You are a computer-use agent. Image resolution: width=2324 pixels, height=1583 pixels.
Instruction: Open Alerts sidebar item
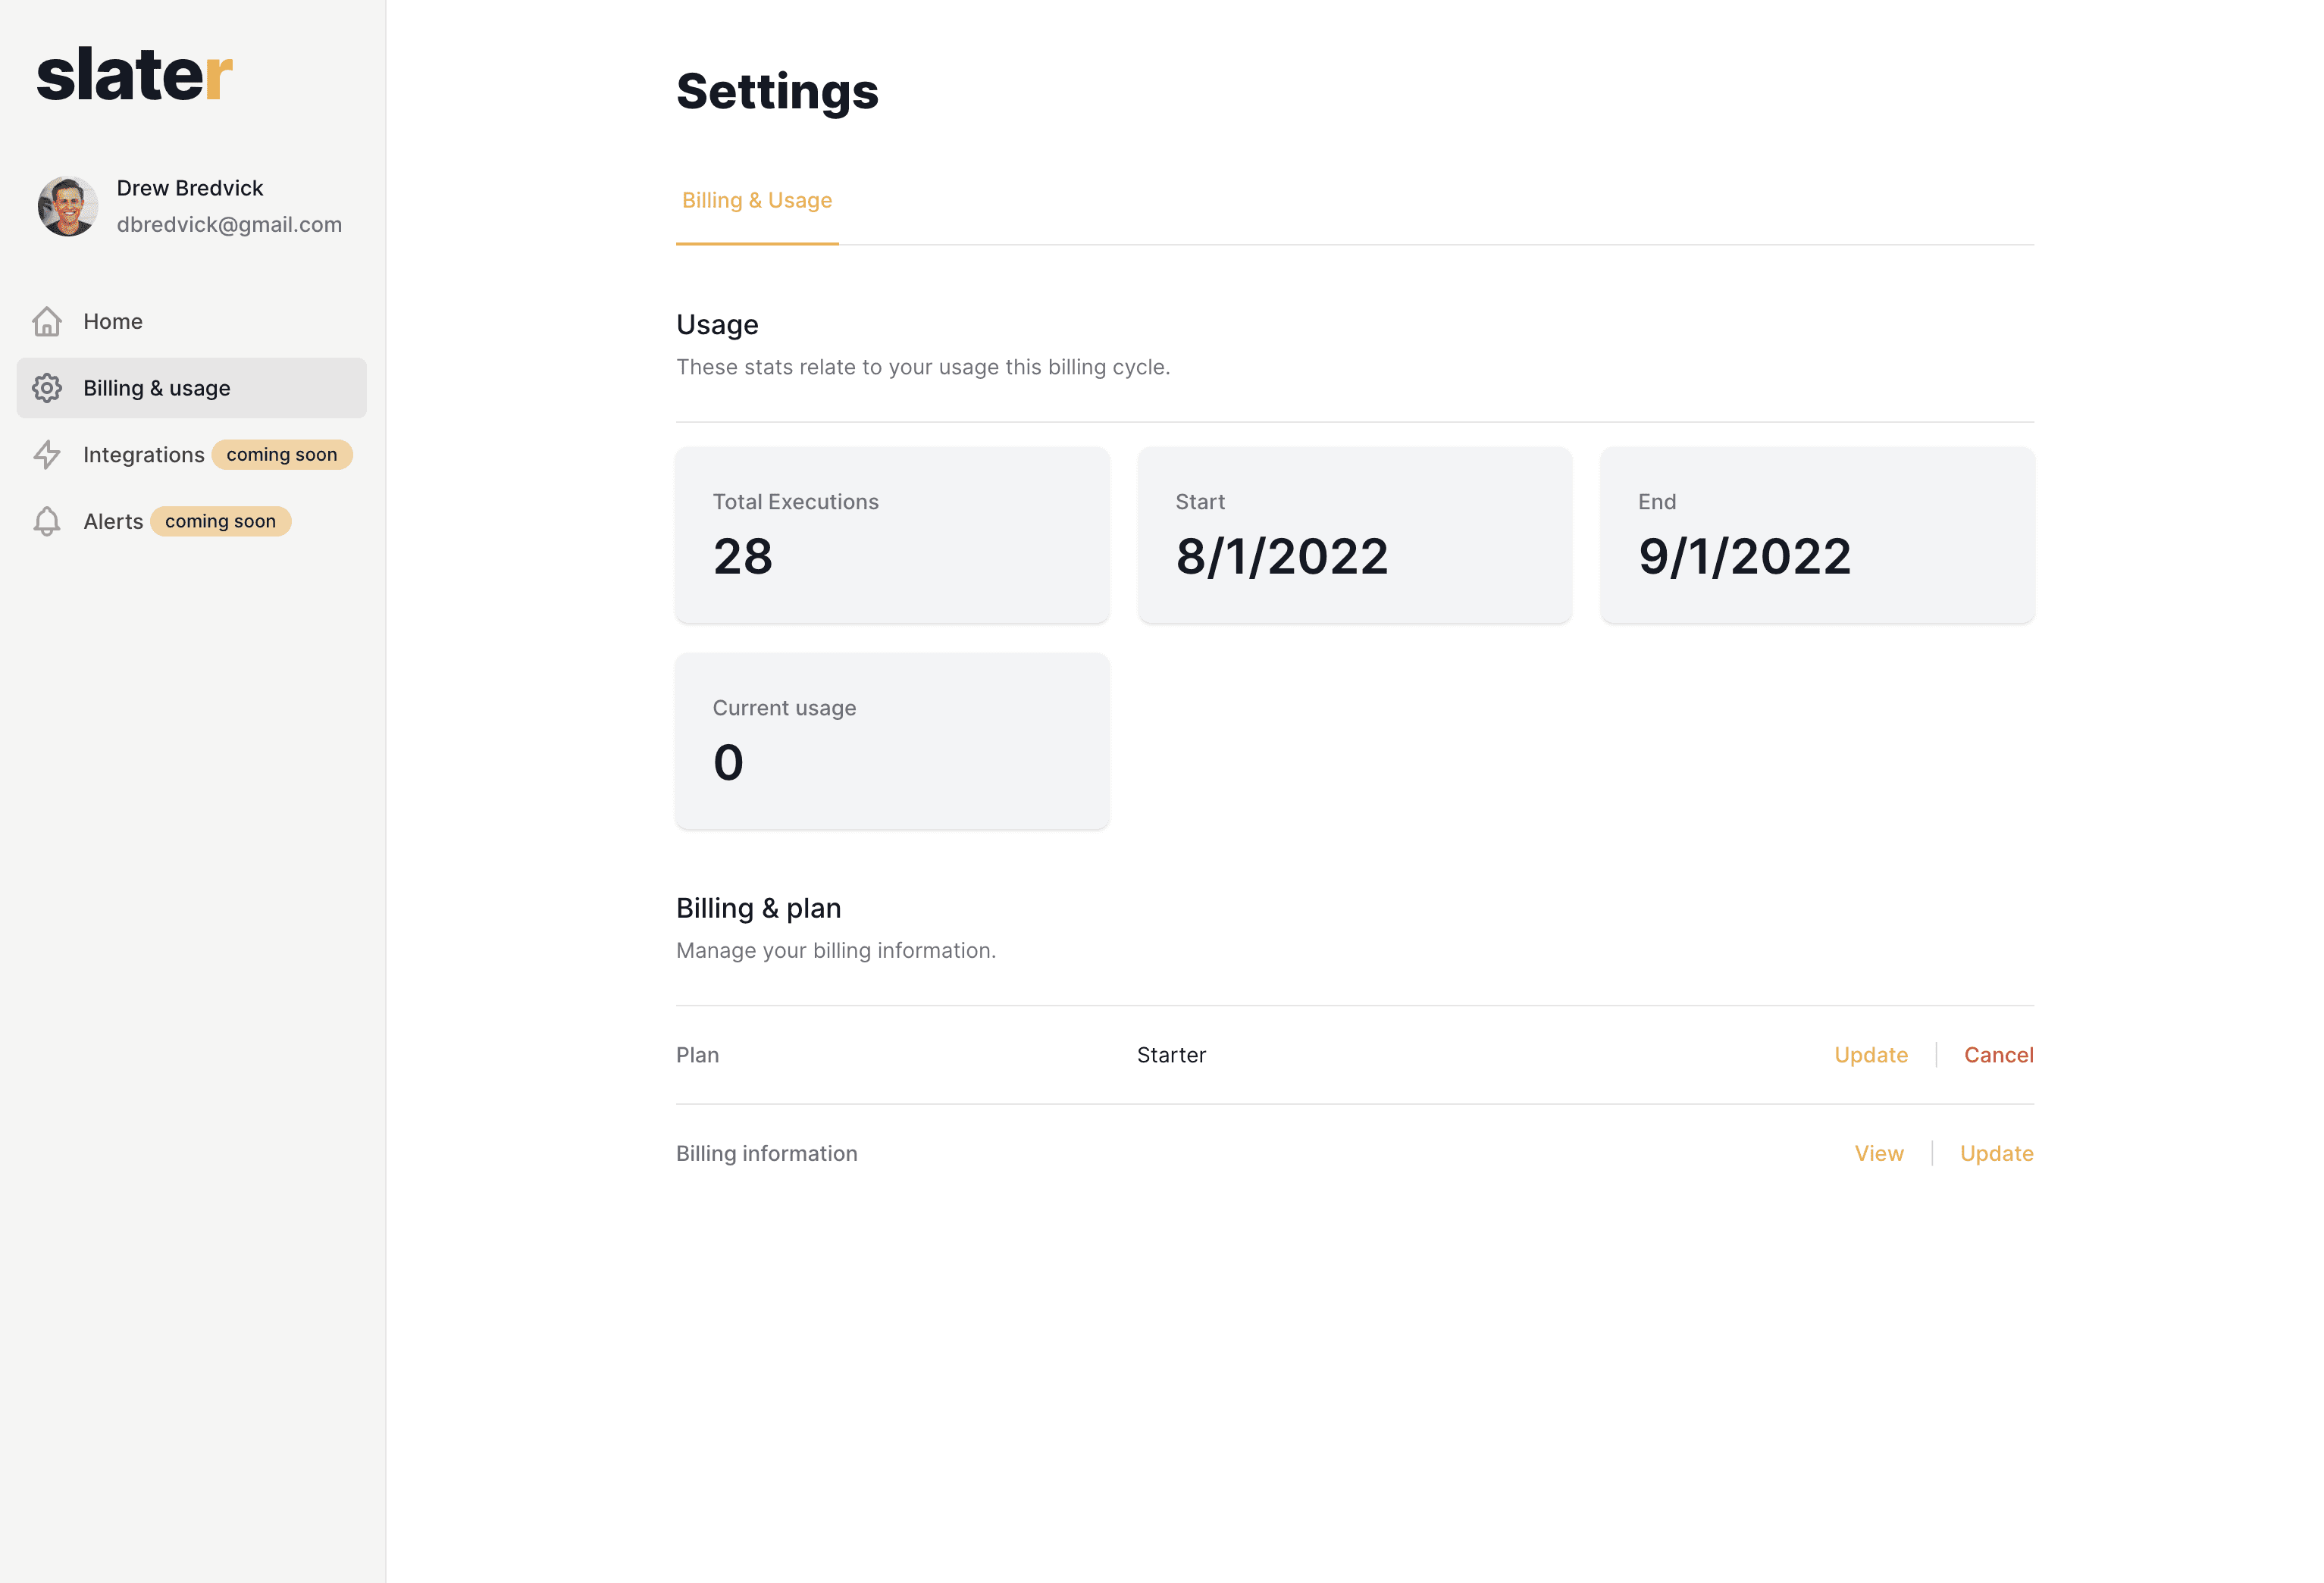pyautogui.click(x=192, y=521)
